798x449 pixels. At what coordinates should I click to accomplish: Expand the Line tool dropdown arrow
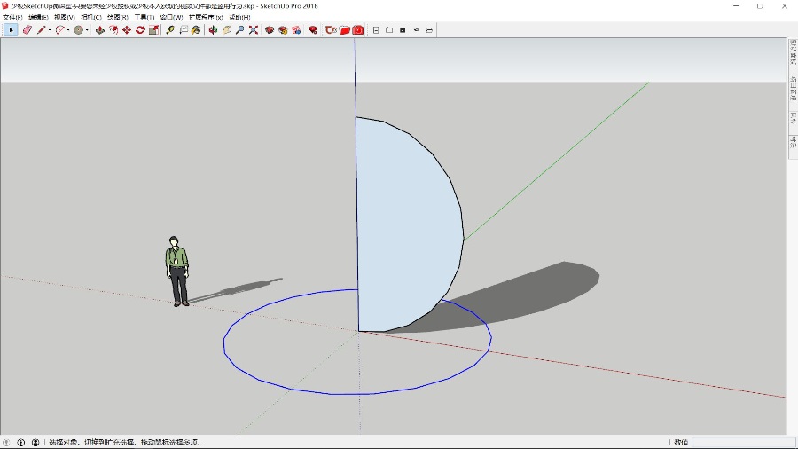[x=50, y=30]
